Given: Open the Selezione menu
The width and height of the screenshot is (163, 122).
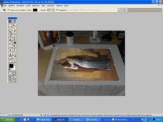Looking at the screenshot, I should tap(36, 6).
